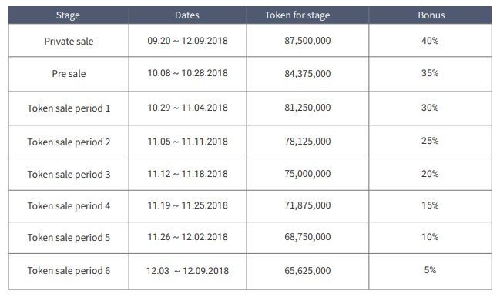Click the Stage column header

coord(69,15)
